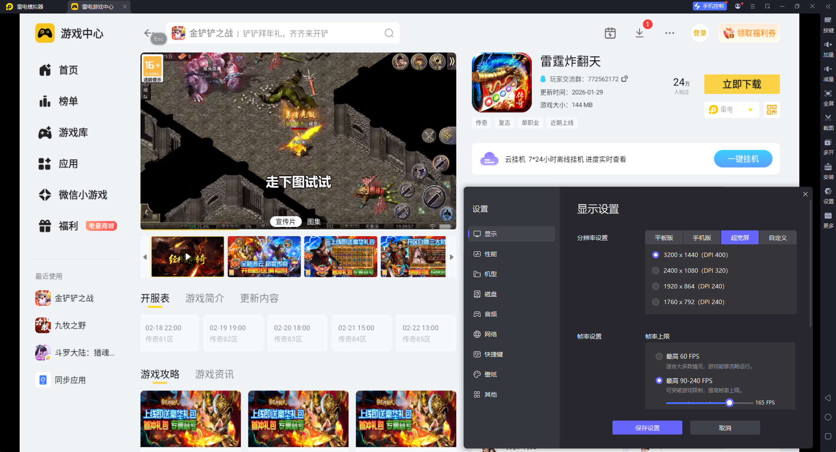This screenshot has height=452, width=836.
Task: Click the 手机控制 phone control badge
Action: click(709, 6)
